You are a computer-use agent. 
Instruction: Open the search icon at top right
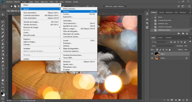pyautogui.click(x=179, y=6)
